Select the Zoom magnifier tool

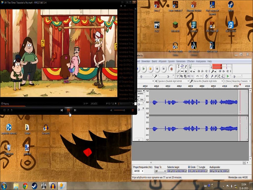coord(178,71)
